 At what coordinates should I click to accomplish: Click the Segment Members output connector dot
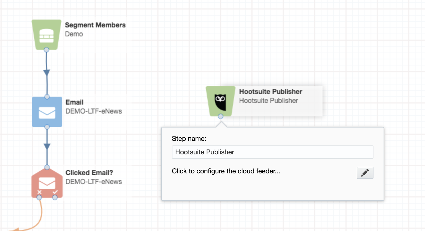46,50
